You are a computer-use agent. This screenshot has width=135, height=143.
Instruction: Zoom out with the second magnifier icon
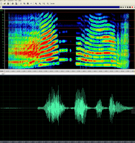point(40,4)
